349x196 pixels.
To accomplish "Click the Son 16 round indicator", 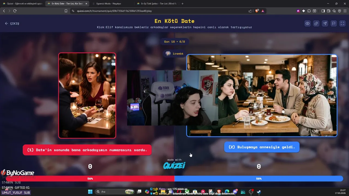I will [174, 42].
